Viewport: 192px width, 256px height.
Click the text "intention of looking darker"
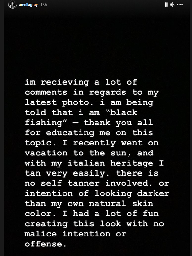pyautogui.click(x=97, y=194)
